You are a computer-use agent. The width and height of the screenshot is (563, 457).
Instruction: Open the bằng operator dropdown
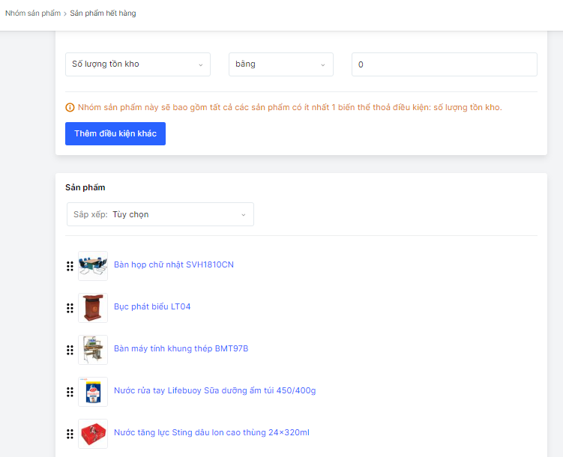[281, 64]
